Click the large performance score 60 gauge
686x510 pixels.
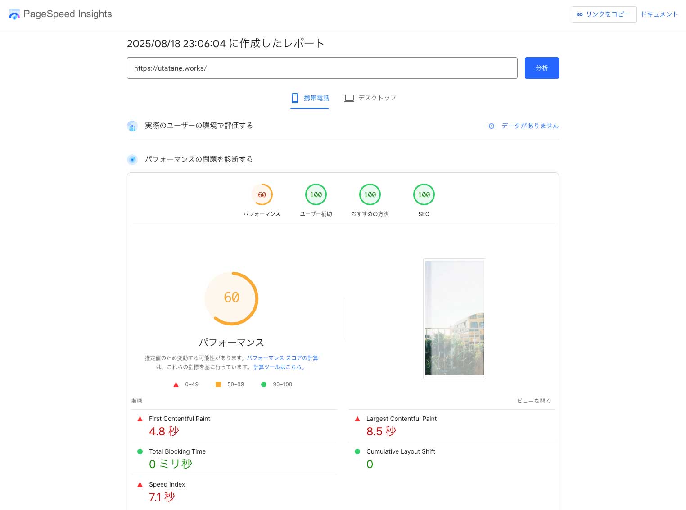click(231, 298)
